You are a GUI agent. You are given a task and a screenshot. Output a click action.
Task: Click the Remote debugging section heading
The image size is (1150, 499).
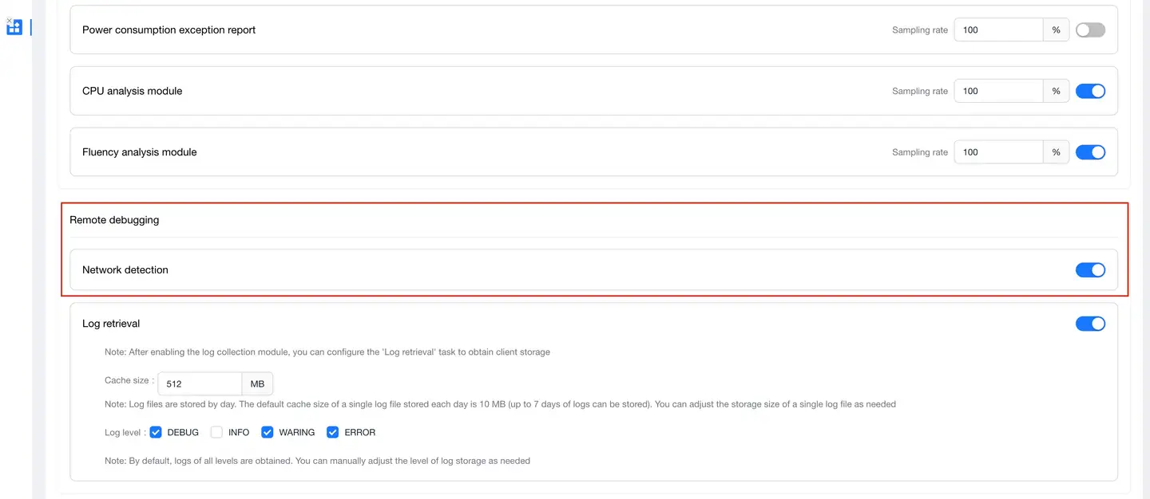[x=114, y=220]
